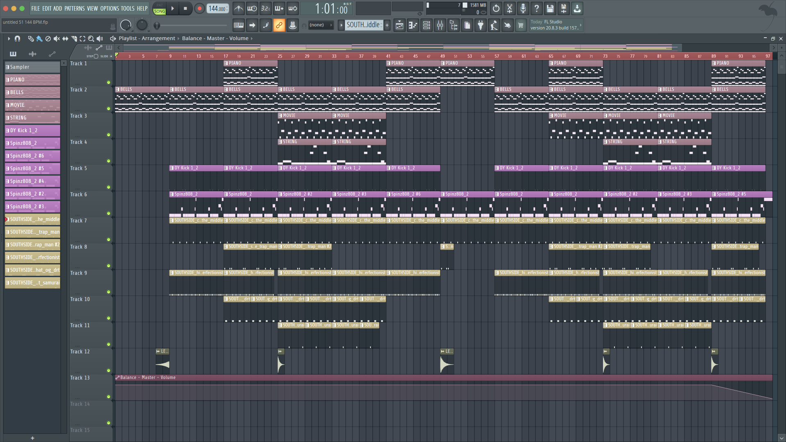The height and width of the screenshot is (442, 786).
Task: Click the step editing arrow icon
Action: point(252,25)
